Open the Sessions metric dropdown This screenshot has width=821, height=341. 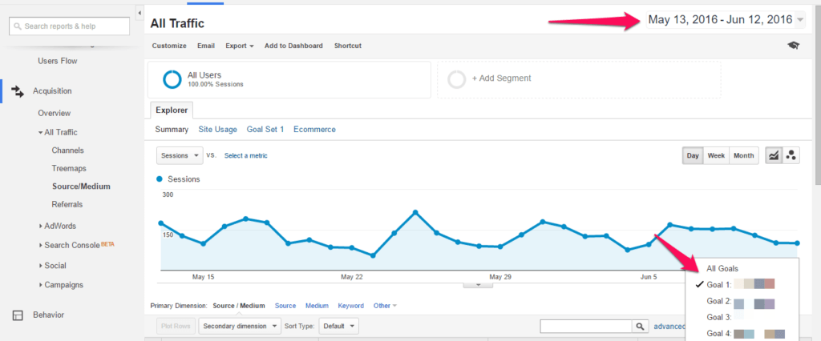(180, 155)
